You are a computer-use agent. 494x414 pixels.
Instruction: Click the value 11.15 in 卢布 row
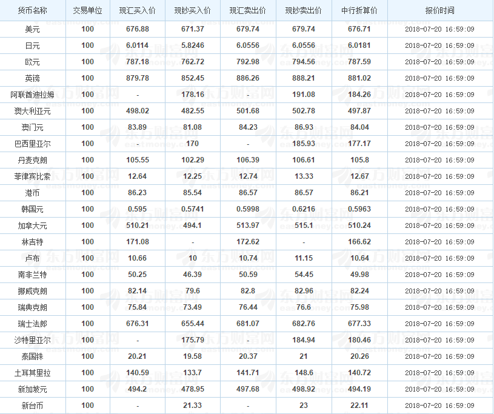[x=304, y=258]
